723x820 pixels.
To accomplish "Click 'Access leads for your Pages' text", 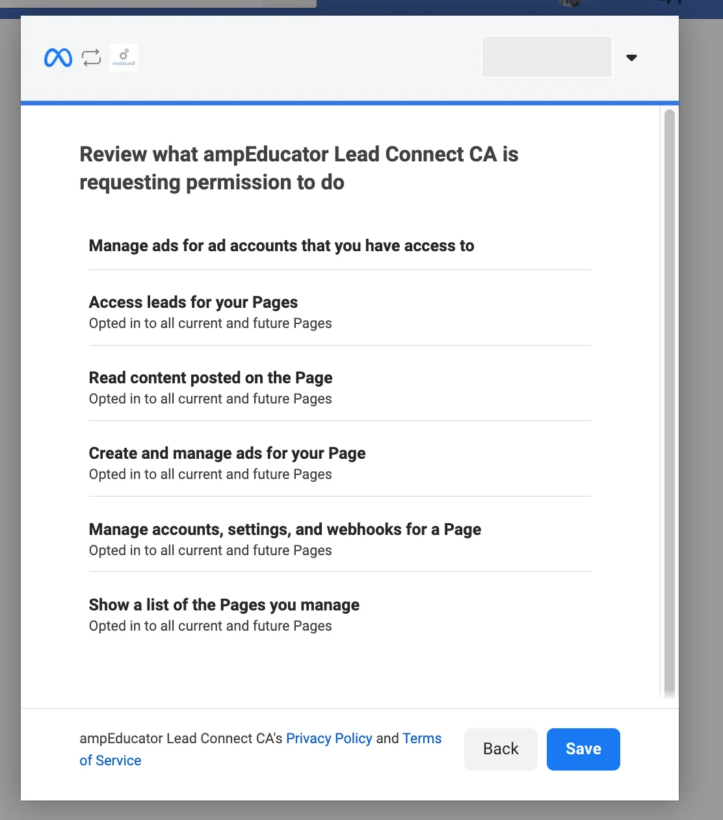I will [193, 303].
